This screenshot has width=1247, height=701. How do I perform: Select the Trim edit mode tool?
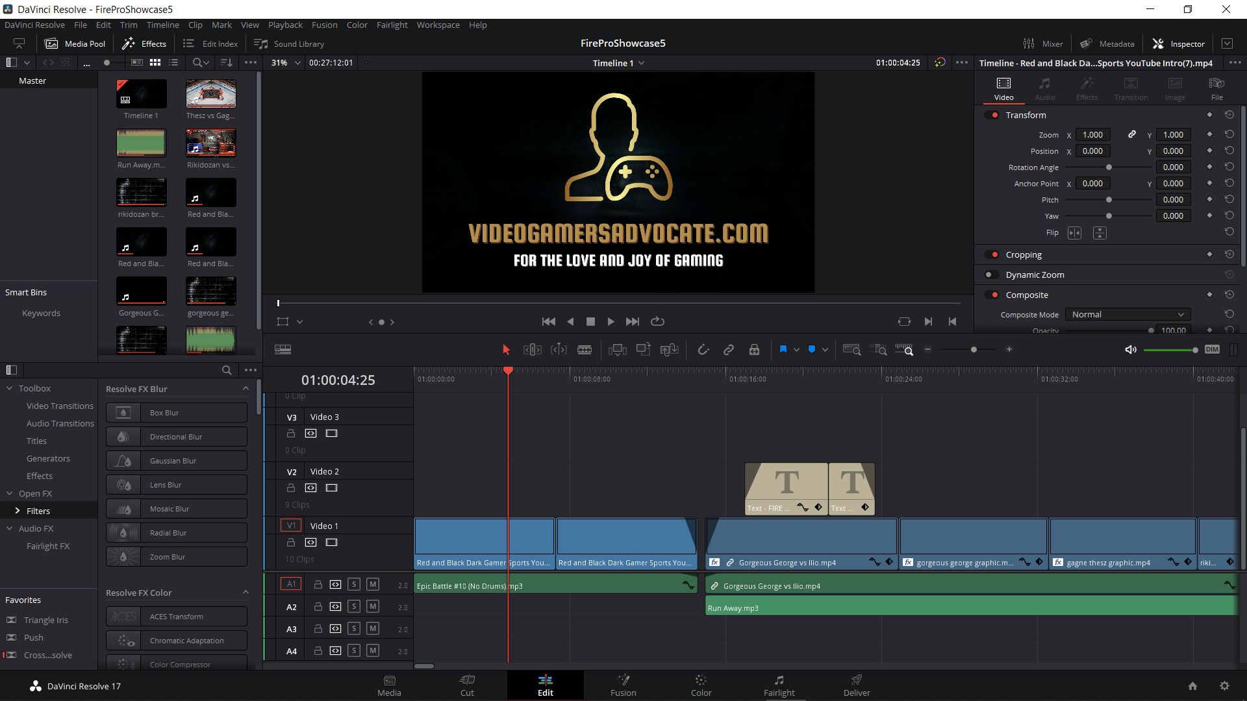pos(532,350)
